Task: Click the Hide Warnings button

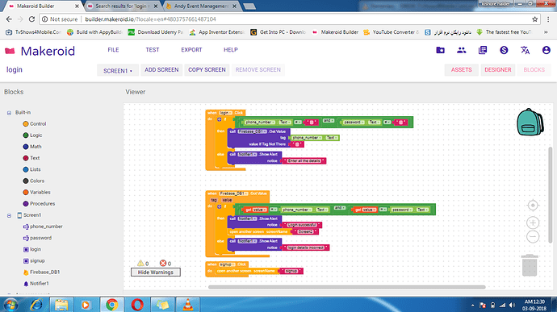Action: point(156,272)
